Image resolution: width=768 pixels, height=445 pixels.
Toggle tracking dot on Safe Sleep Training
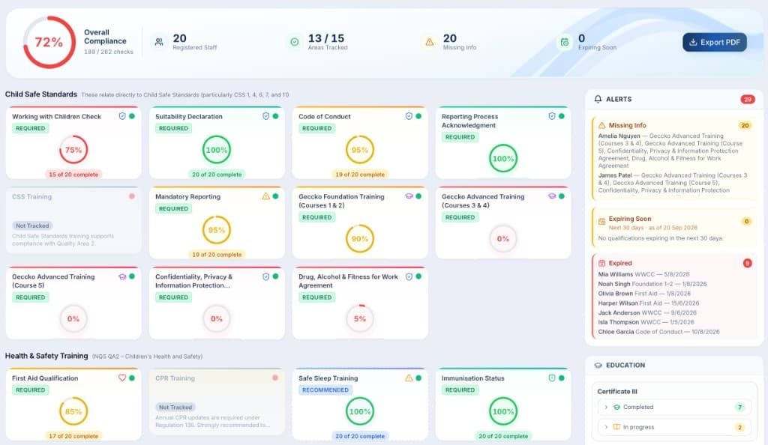pyautogui.click(x=418, y=378)
